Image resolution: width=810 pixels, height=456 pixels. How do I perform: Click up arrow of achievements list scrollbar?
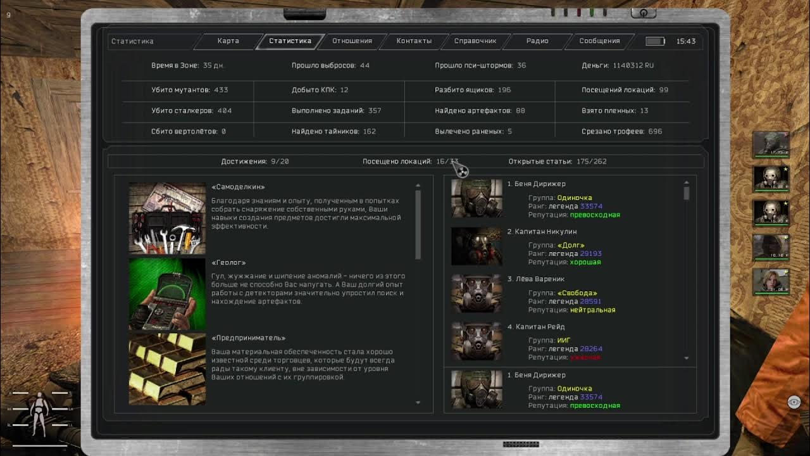click(x=418, y=186)
